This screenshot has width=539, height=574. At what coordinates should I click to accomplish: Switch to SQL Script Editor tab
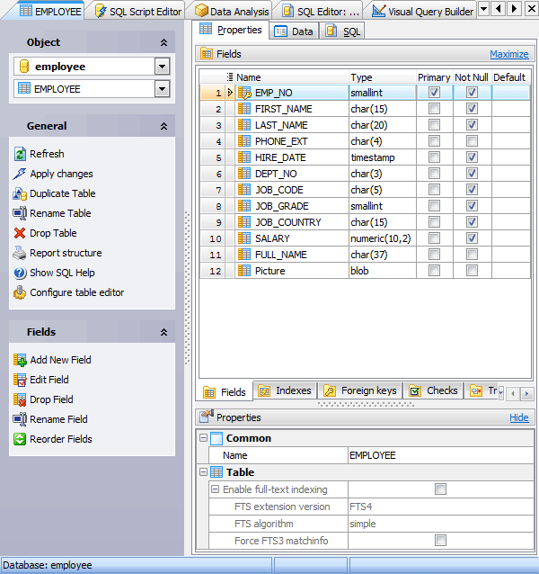[137, 12]
